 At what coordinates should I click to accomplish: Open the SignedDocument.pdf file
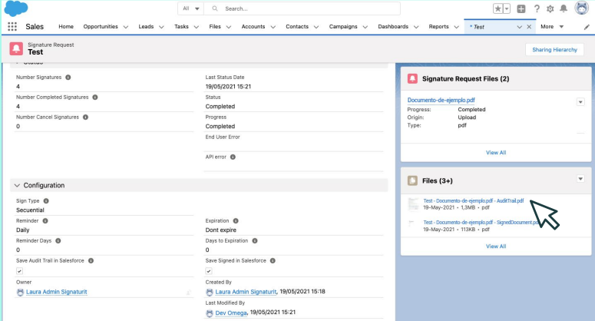[x=481, y=223]
